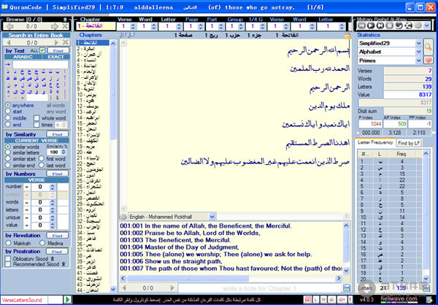The width and height of the screenshot is (438, 305).
Task: Play the verse recitation
Action: coord(371,26)
